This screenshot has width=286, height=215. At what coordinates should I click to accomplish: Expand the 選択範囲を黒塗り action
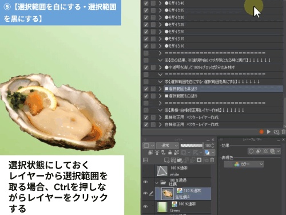pos(160,89)
